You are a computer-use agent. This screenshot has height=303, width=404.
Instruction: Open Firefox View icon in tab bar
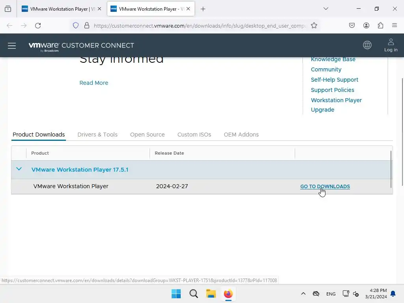tap(8, 9)
